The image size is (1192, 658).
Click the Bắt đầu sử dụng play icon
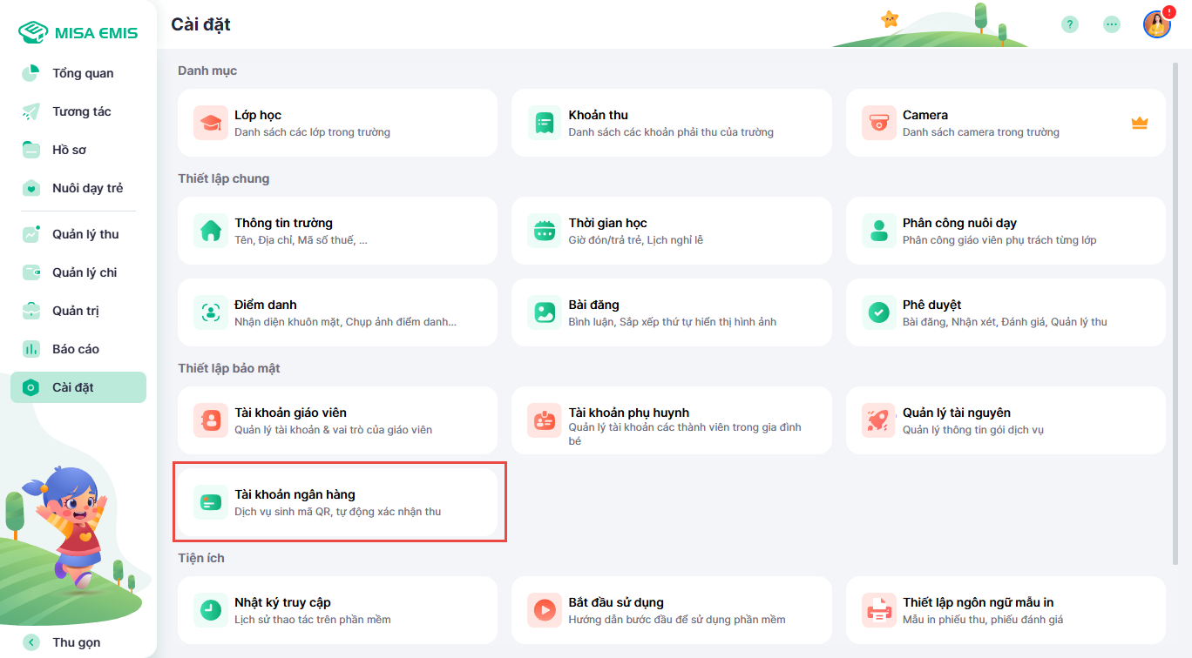[x=545, y=610]
